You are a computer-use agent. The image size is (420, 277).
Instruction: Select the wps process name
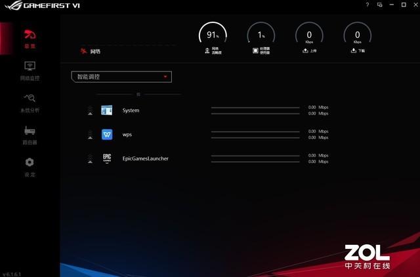pyautogui.click(x=127, y=134)
